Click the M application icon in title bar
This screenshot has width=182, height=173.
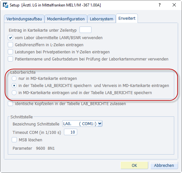(x=6, y=5)
